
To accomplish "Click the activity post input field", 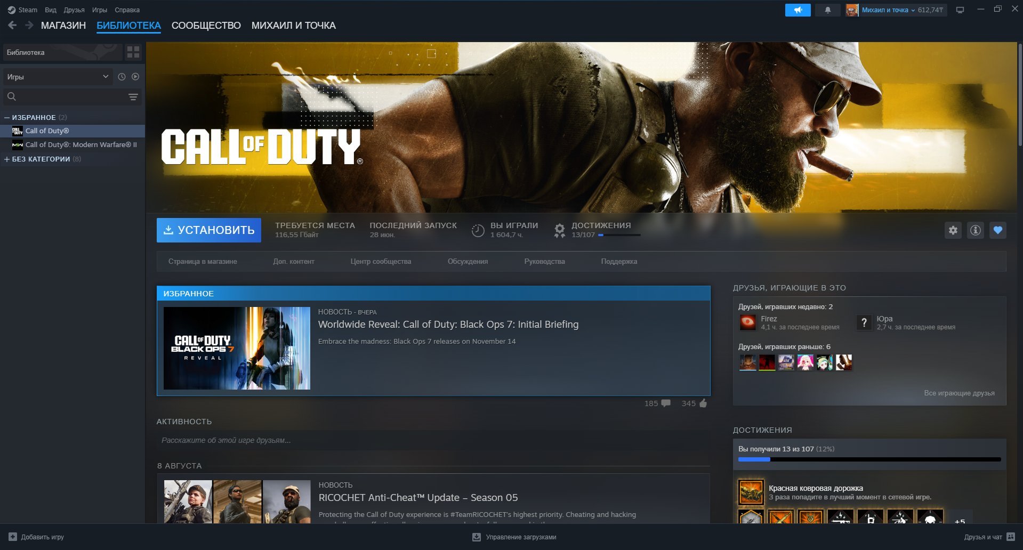I will [433, 441].
